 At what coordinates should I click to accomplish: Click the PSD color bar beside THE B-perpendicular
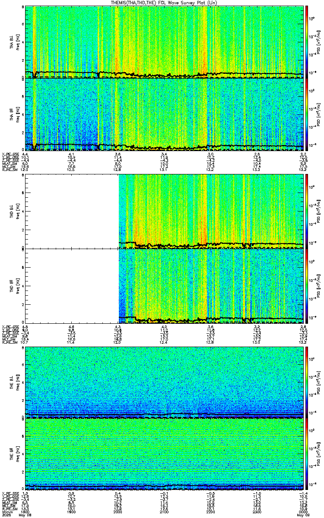pyautogui.click(x=307, y=383)
